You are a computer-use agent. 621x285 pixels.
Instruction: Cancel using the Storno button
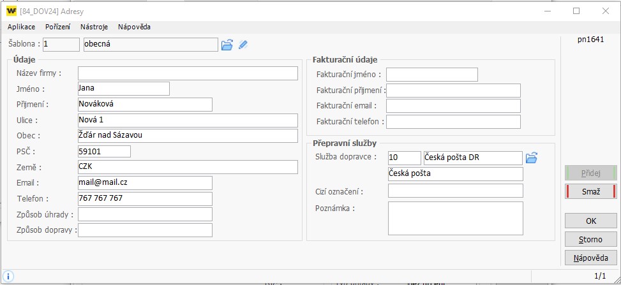pyautogui.click(x=591, y=240)
